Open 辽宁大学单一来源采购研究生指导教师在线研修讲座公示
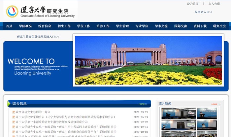The height and width of the screenshot is (137, 231). tap(52, 122)
